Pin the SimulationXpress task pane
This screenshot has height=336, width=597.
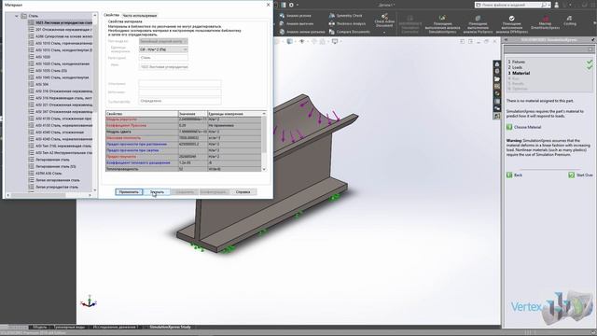coord(593,39)
